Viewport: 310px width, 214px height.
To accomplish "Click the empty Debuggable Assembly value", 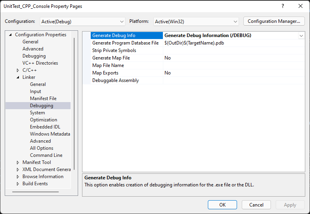I will point(234,81).
